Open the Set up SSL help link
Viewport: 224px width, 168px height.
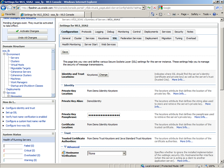[11, 112]
